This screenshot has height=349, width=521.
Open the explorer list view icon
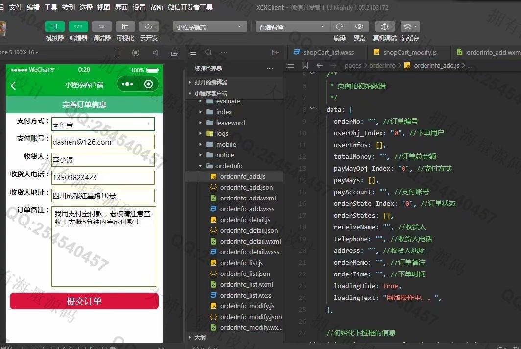[x=193, y=52]
